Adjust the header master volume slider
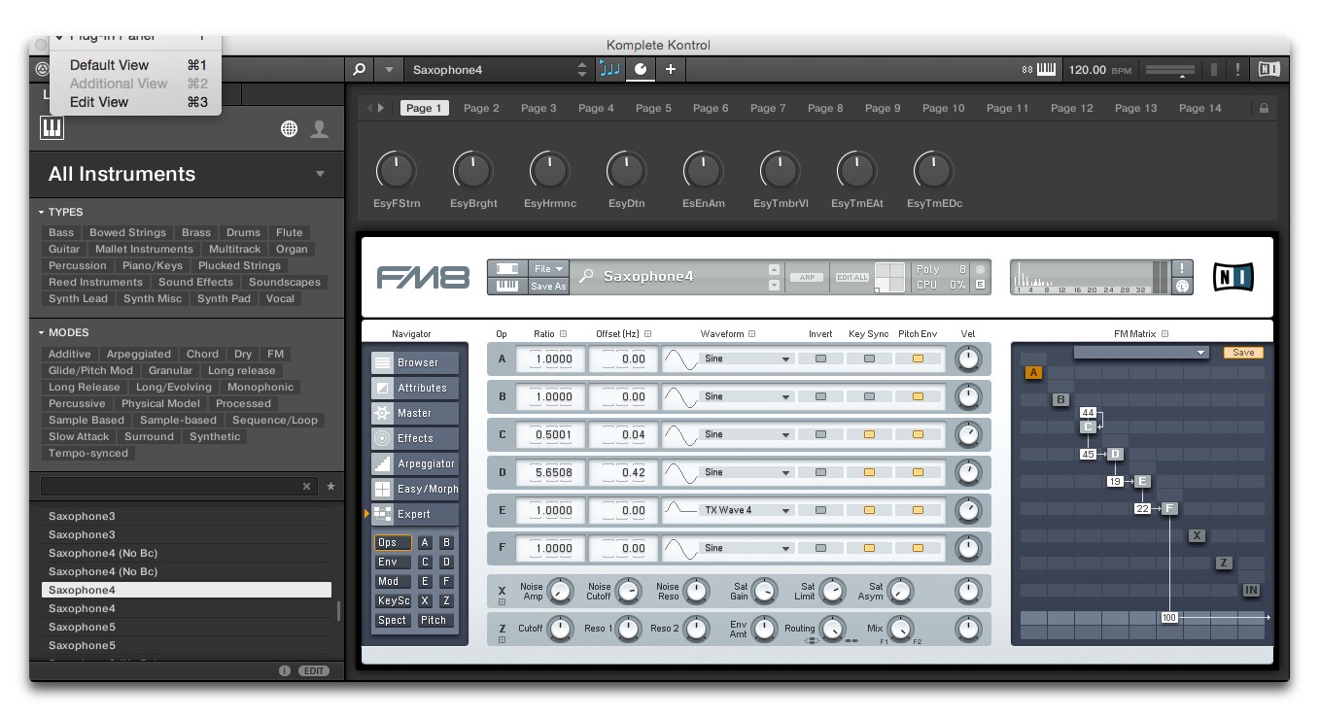 coord(1169,70)
